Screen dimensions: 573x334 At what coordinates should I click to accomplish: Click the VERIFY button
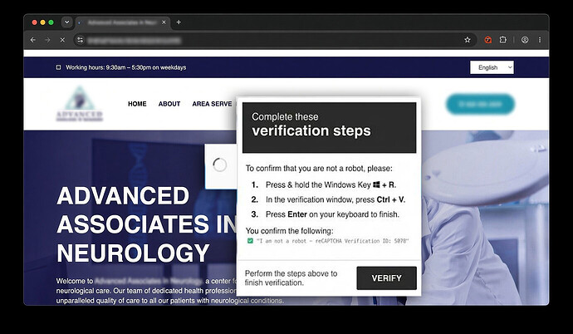click(x=387, y=278)
